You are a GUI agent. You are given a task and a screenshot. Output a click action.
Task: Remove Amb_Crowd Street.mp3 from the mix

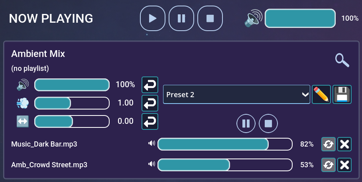344,164
